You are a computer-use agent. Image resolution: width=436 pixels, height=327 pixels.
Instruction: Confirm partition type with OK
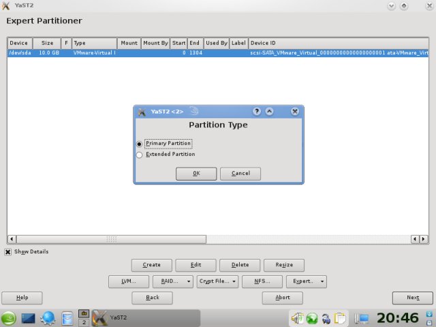(x=196, y=174)
